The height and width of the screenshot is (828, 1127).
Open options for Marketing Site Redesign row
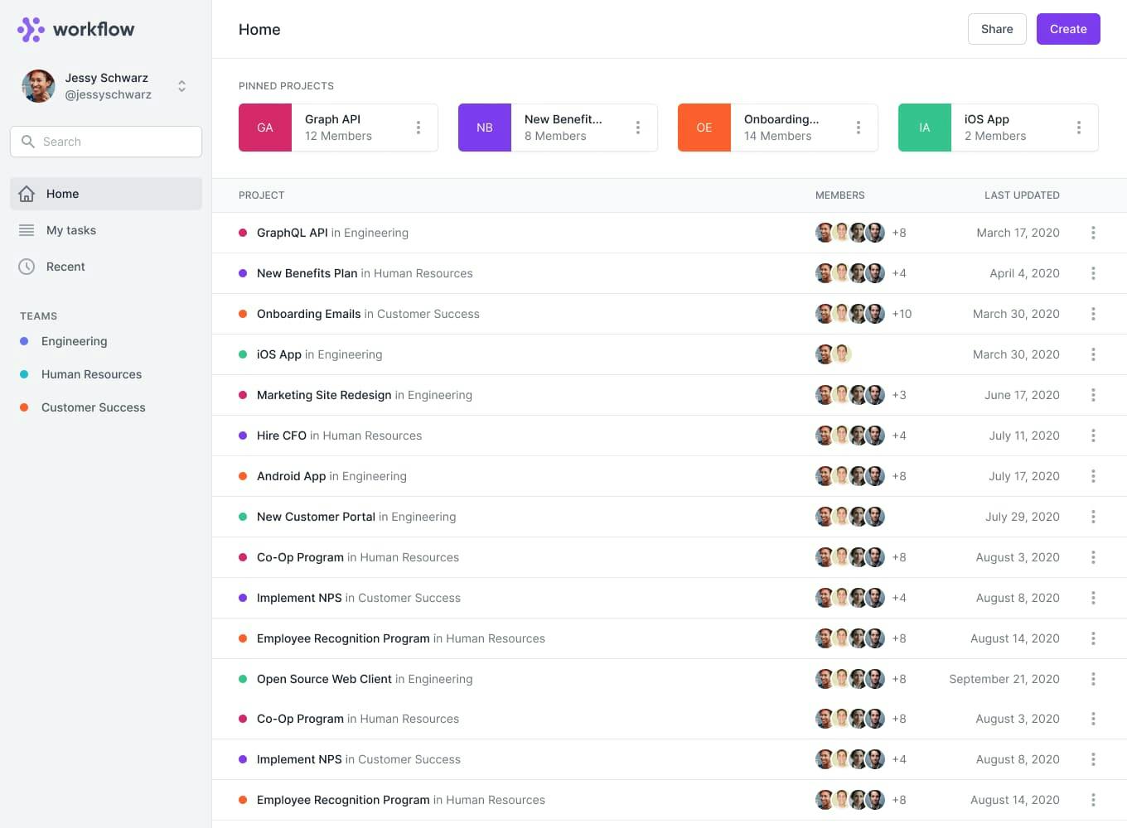[x=1093, y=395]
